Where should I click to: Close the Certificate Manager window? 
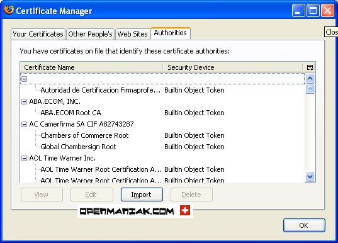pos(328,10)
